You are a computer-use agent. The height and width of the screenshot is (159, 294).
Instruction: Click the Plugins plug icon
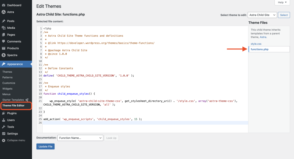3,113
